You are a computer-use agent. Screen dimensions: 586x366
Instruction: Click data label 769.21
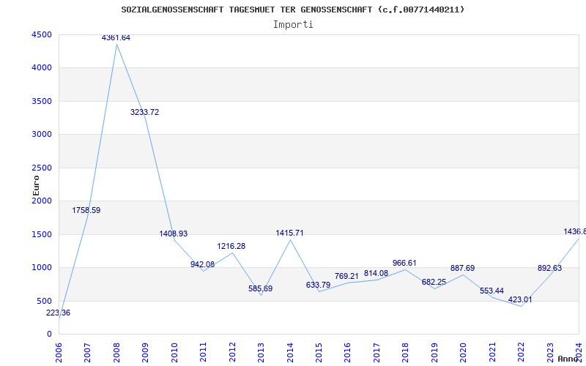coord(346,277)
